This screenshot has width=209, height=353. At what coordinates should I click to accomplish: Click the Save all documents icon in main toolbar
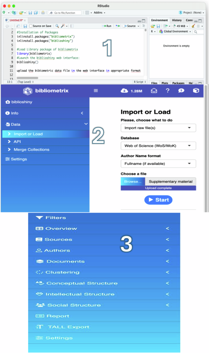click(x=36, y=13)
